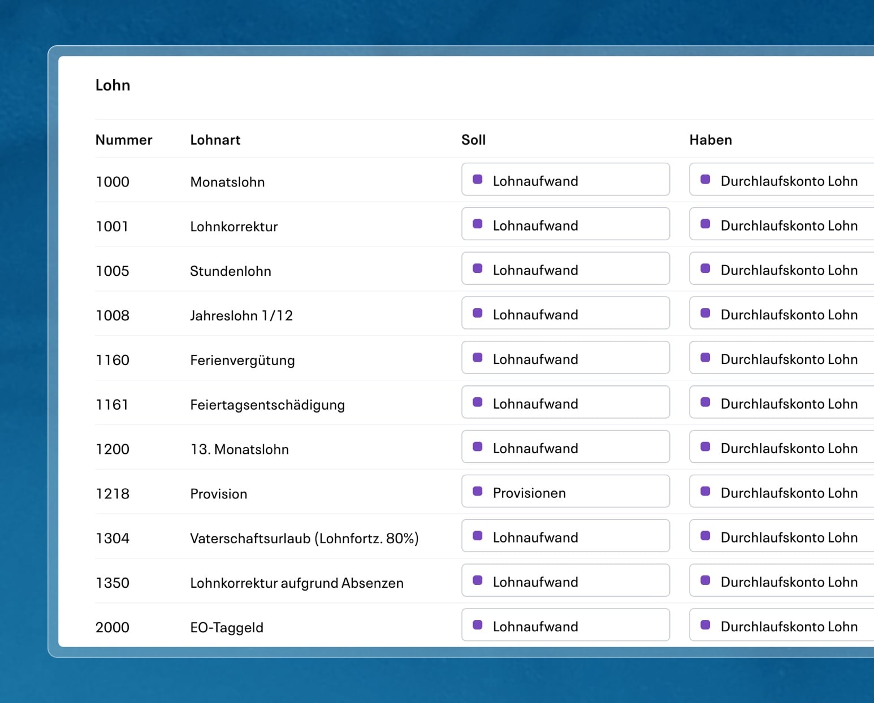The height and width of the screenshot is (703, 874).
Task: Click the Provision wage type
Action: 219,494
